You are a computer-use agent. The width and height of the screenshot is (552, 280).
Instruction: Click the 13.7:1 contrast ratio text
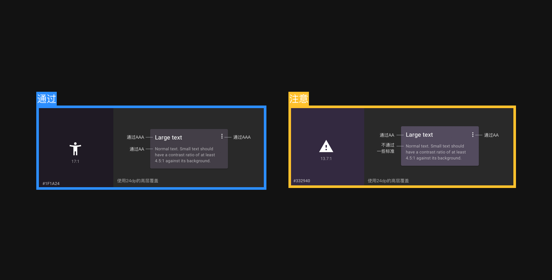(326, 159)
